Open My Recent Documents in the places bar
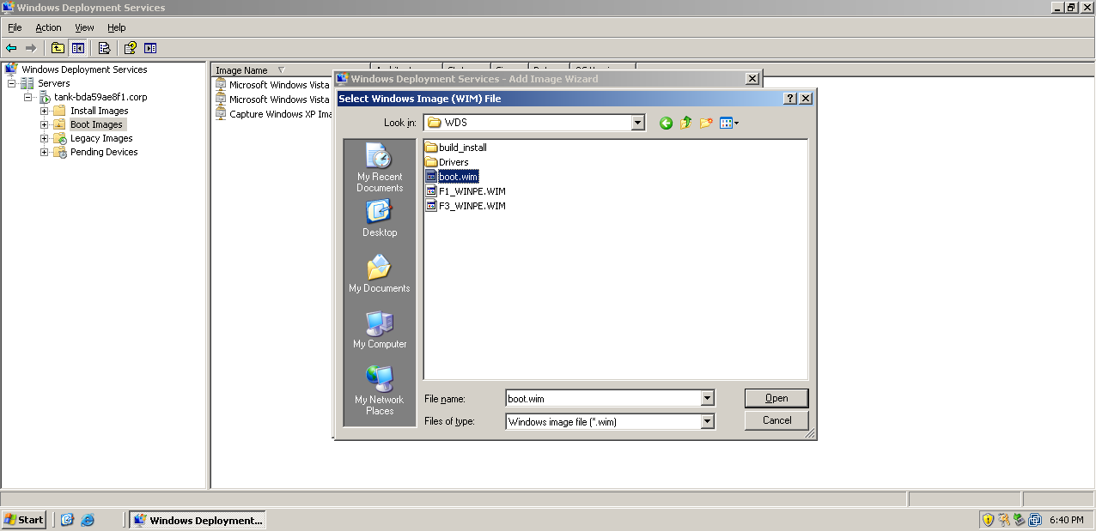Viewport: 1096px width, 531px height. pyautogui.click(x=380, y=168)
